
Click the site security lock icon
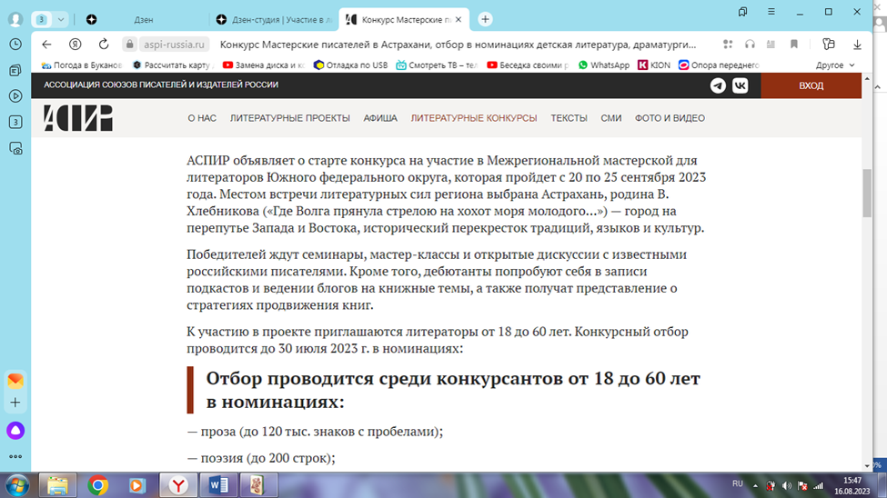(x=129, y=45)
